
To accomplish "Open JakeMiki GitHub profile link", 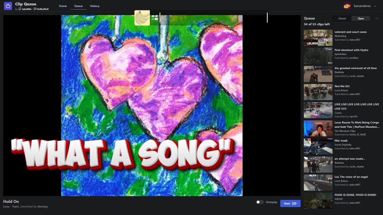I will tap(25, 9).
